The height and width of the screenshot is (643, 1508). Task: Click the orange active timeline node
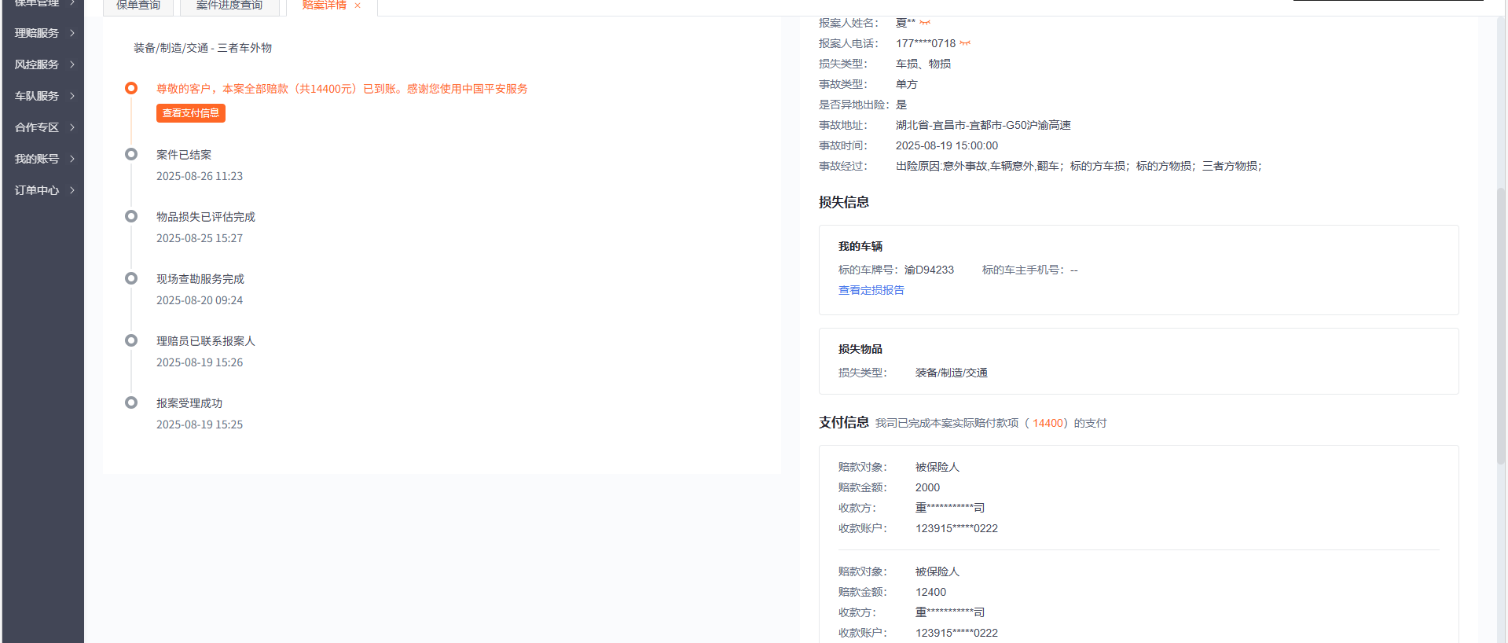pos(131,88)
